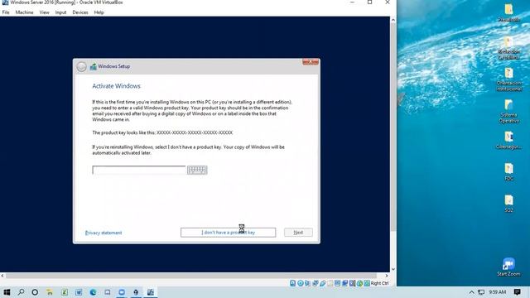Show hidden system tray icons
Viewport: 530px width, 298px height.
pos(471,292)
